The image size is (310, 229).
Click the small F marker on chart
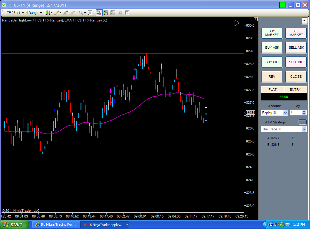click(256, 19)
